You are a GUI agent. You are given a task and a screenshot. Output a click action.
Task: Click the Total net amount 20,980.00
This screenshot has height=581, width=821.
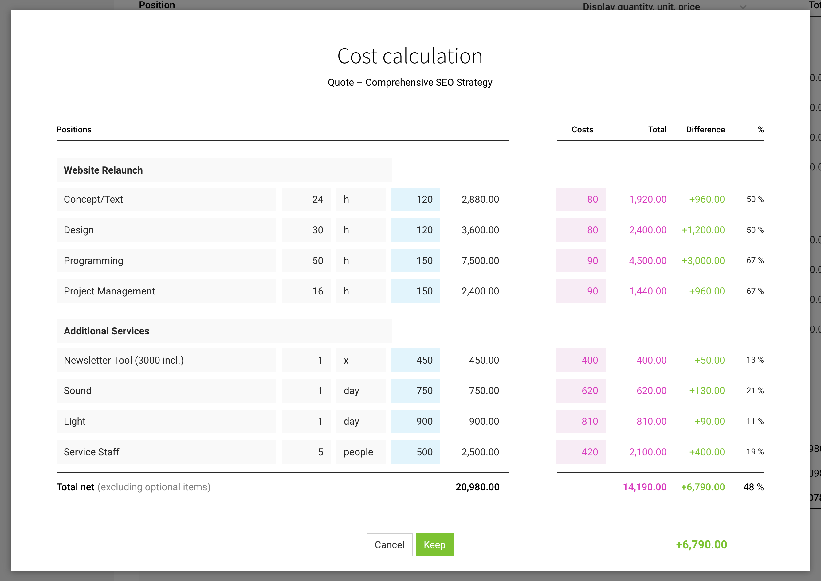tap(477, 487)
